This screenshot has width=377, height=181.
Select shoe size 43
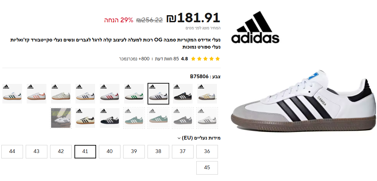point(37,152)
